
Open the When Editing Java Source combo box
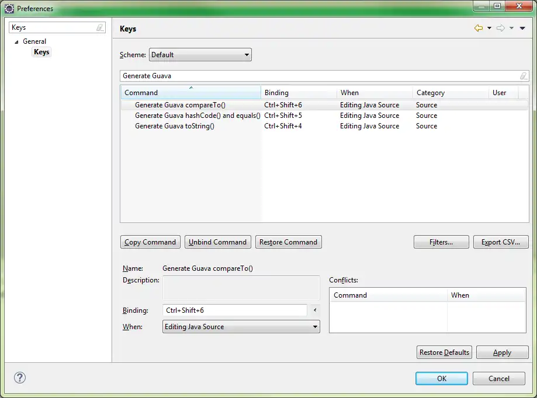click(241, 327)
